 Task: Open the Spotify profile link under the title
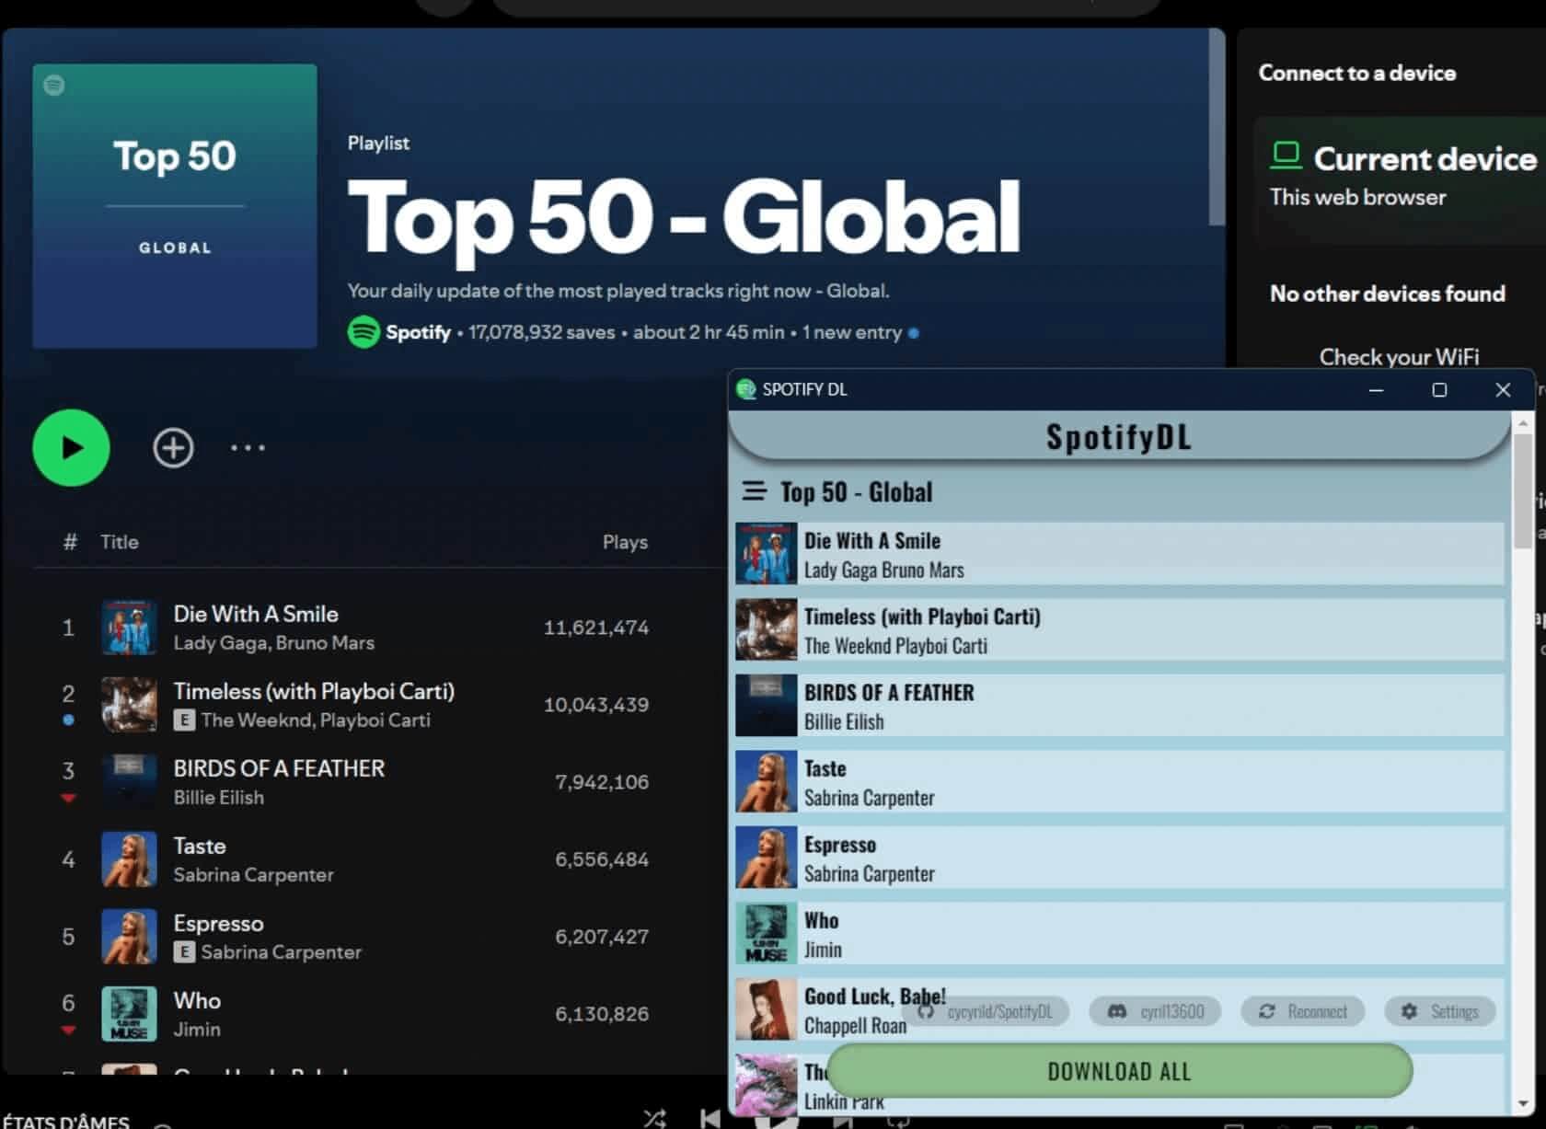pyautogui.click(x=417, y=332)
